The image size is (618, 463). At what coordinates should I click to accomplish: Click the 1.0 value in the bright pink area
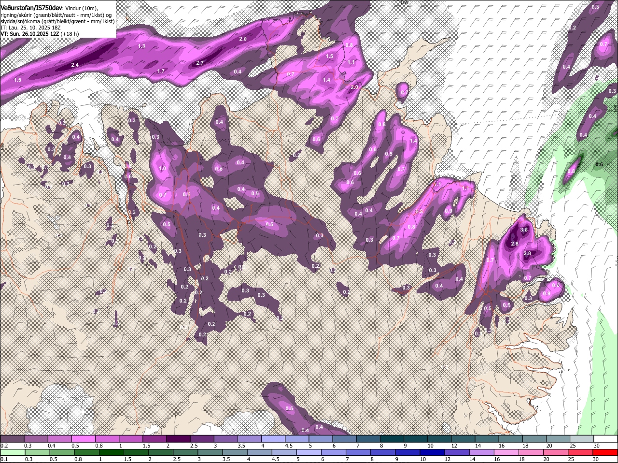click(162, 168)
